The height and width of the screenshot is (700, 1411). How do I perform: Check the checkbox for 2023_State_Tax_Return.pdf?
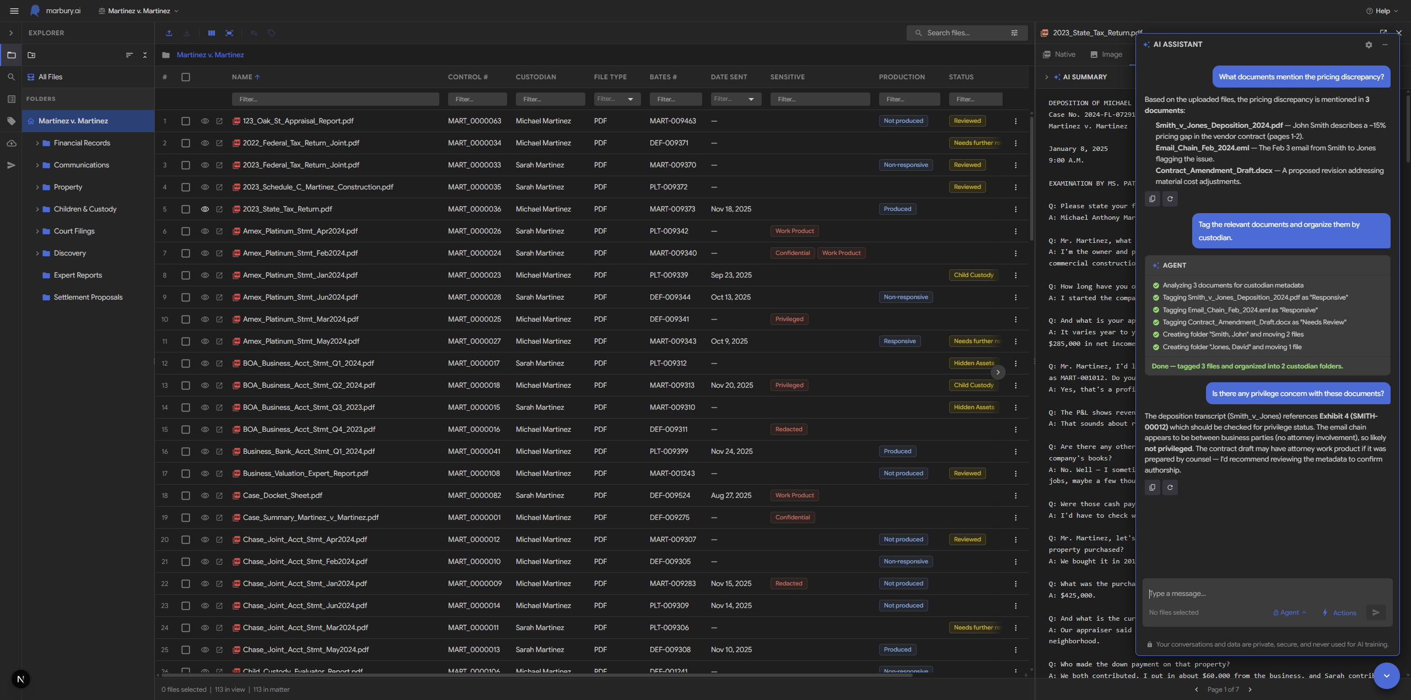[186, 209]
